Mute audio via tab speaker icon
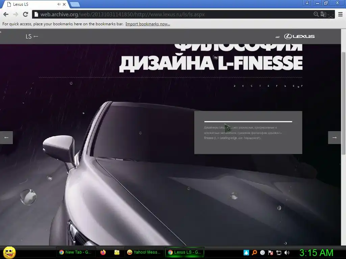The image size is (346, 259). tap(59, 4)
